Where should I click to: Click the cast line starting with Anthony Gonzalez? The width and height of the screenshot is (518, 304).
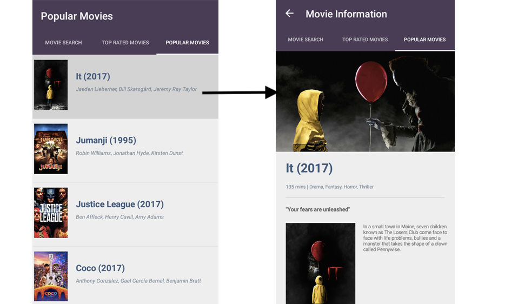(138, 281)
